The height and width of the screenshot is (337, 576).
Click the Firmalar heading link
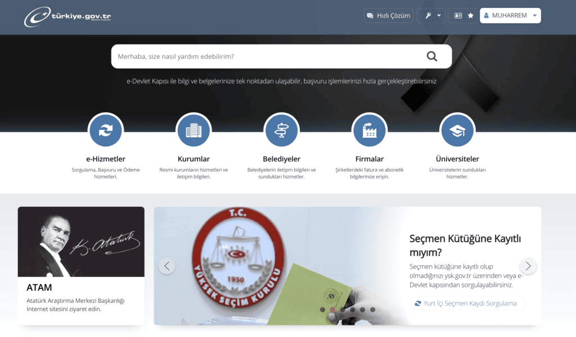369,159
